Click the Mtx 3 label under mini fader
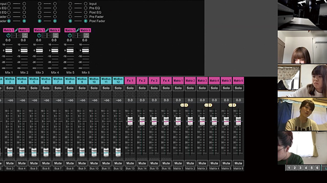The image size is (327, 183). [40, 72]
